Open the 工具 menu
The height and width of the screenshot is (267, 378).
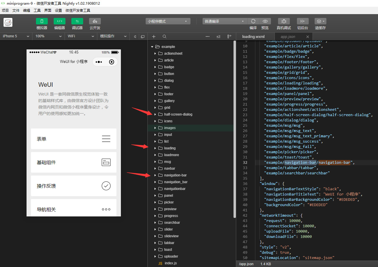(37, 10)
